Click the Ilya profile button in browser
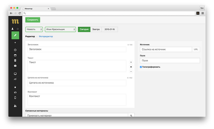Viewport: 214px width, 129px height. point(202,8)
